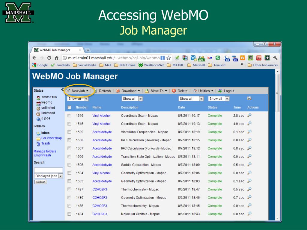Open the Chrome wrench settings menu
Screen dimensions: 307x230
[275, 58]
